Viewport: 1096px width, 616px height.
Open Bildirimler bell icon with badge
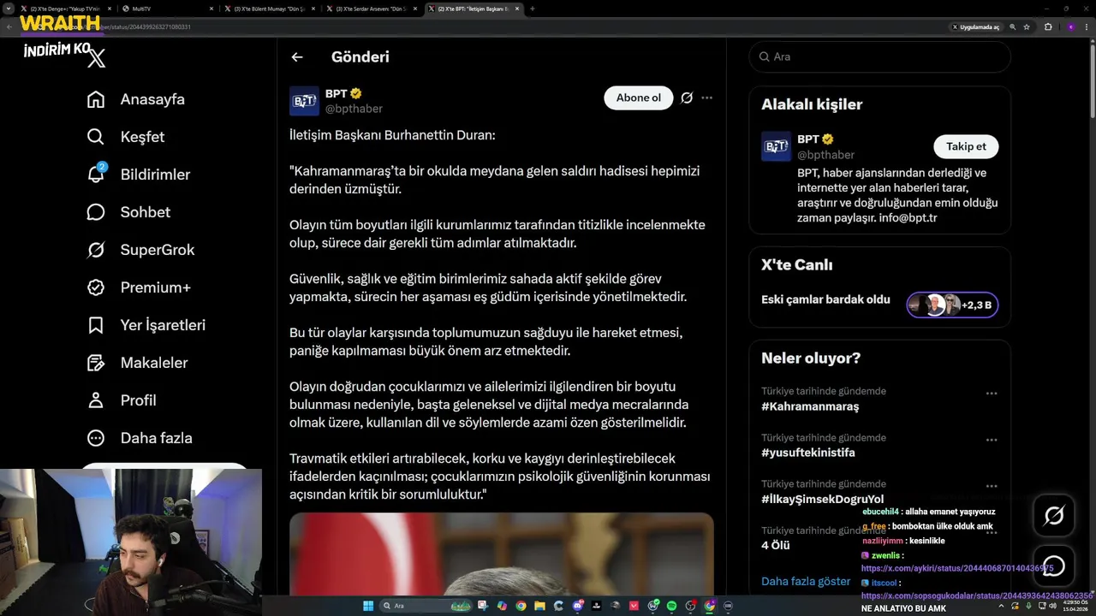pyautogui.click(x=96, y=175)
